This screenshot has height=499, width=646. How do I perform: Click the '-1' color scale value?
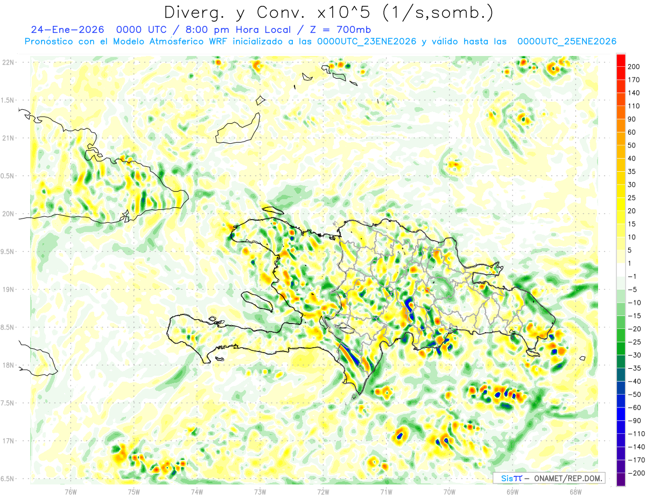[633, 277]
